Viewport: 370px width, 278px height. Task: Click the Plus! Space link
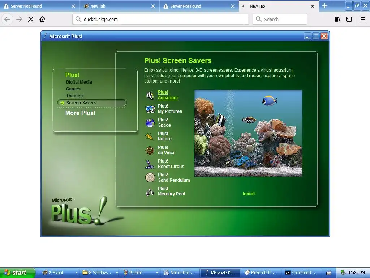pos(164,122)
